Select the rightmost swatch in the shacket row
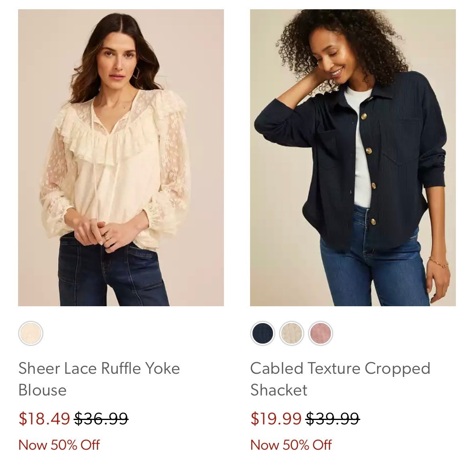Screen dimensions: 474x469 (320, 333)
